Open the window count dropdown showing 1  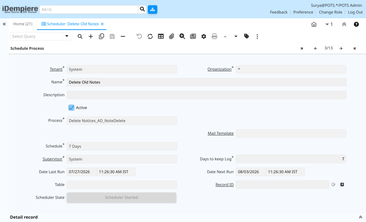[x=329, y=24]
